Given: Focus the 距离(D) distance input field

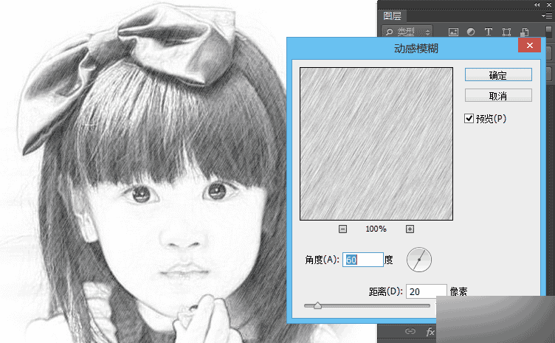Looking at the screenshot, I should (x=426, y=291).
